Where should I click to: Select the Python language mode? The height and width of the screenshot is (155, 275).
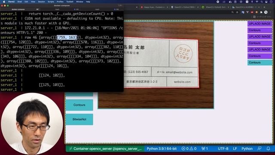tap(247, 149)
